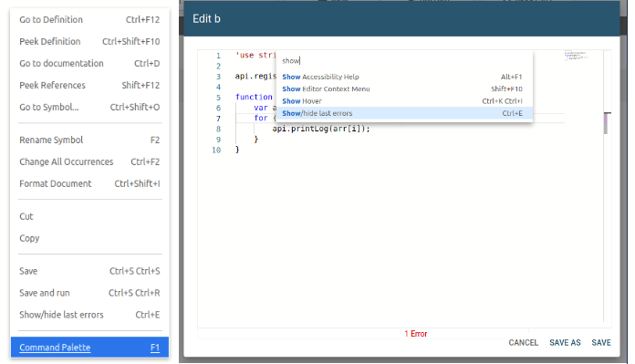
Task: Focus the command palette search field
Action: (404, 61)
